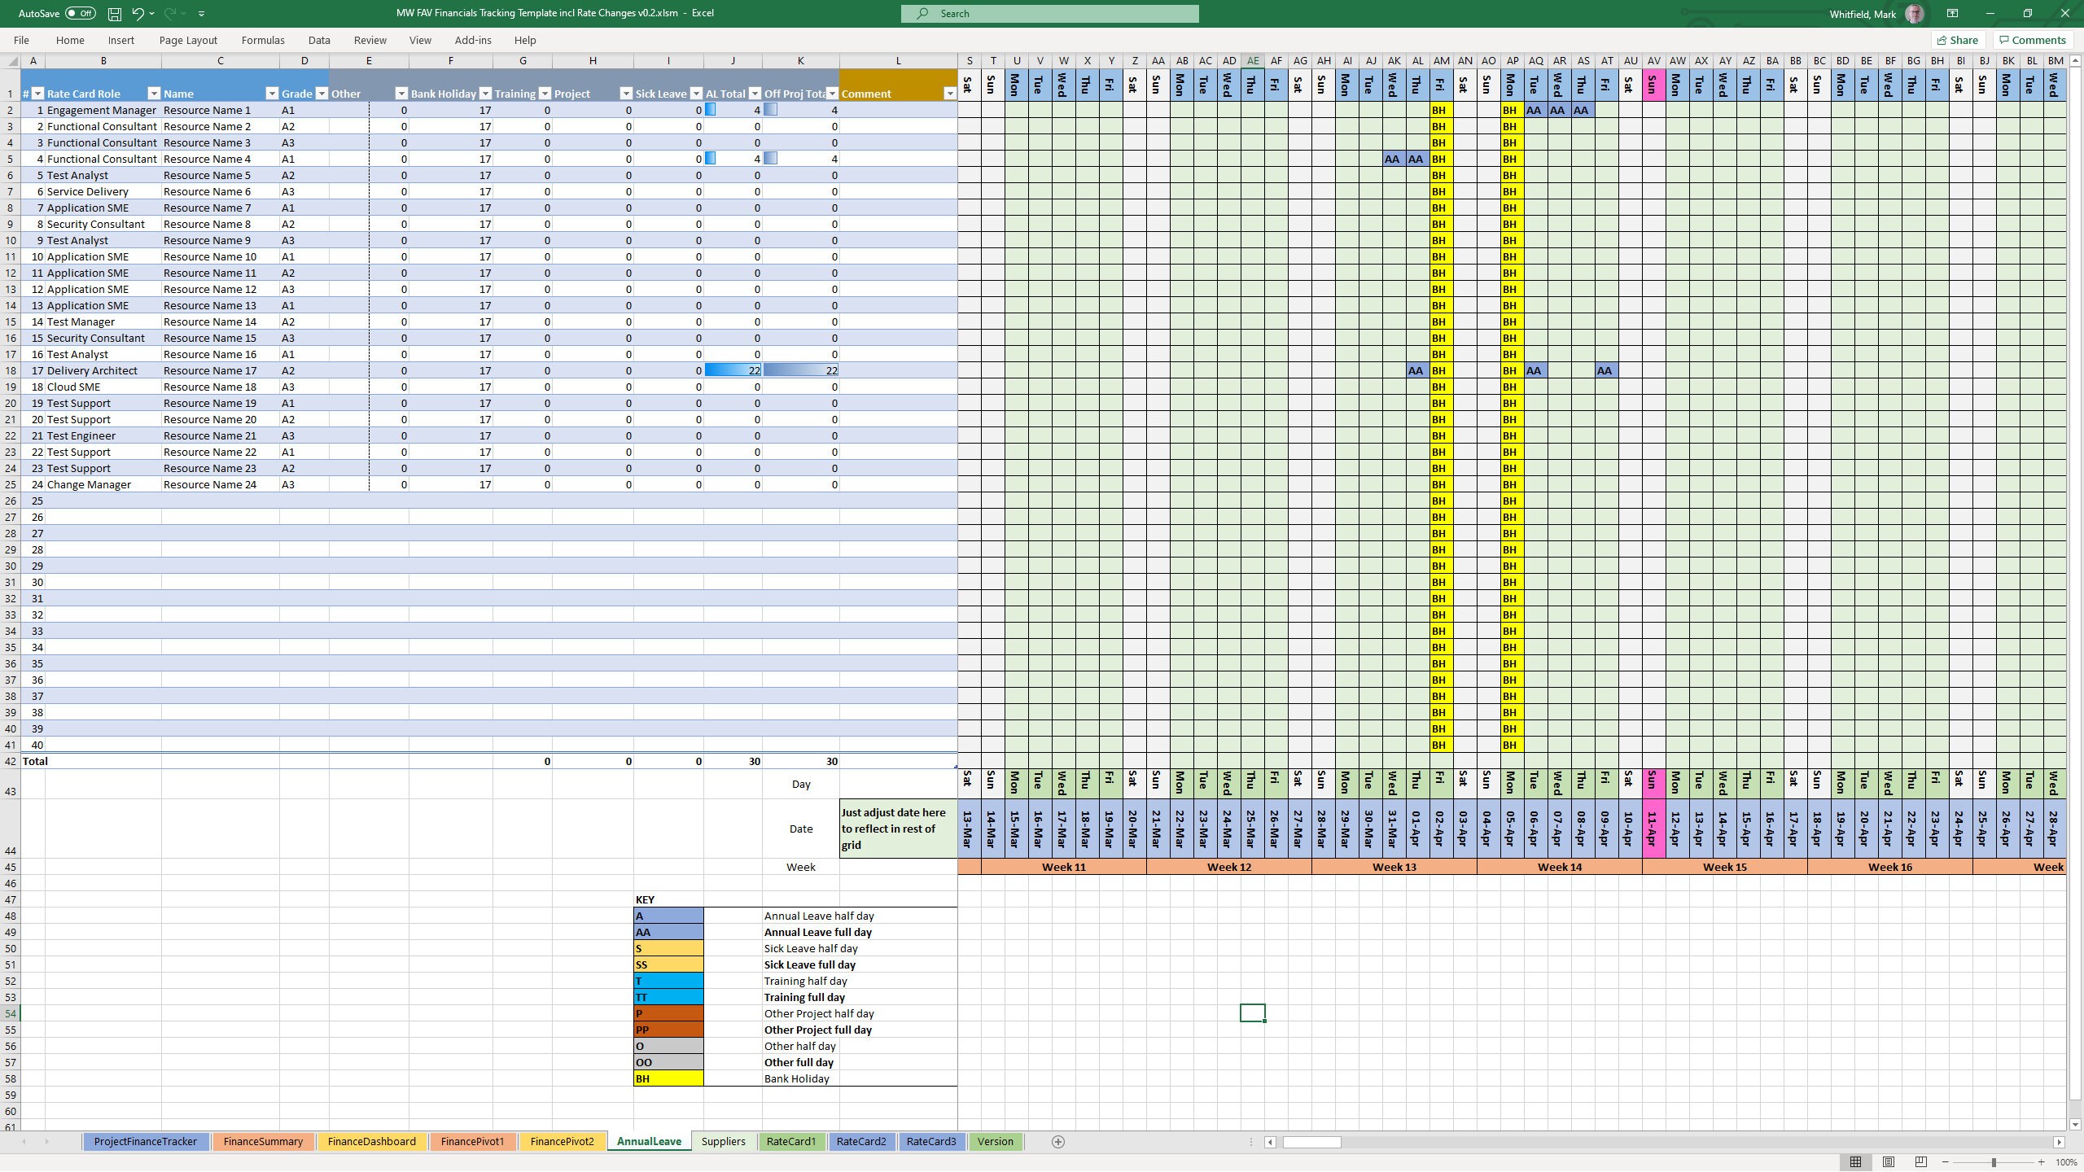Image resolution: width=2084 pixels, height=1172 pixels.
Task: Expand the Customize Quick Access Toolbar dropdown
Action: click(x=202, y=13)
